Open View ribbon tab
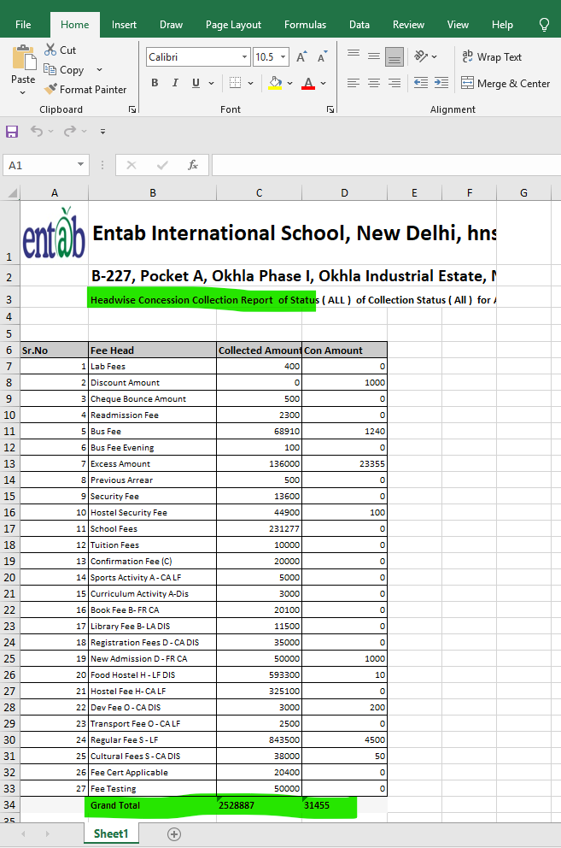This screenshot has width=561, height=848. point(458,24)
